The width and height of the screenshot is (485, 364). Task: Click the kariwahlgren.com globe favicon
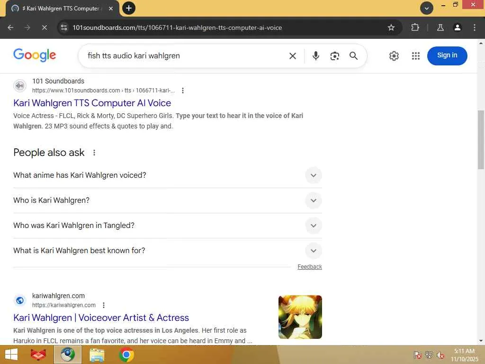(20, 300)
